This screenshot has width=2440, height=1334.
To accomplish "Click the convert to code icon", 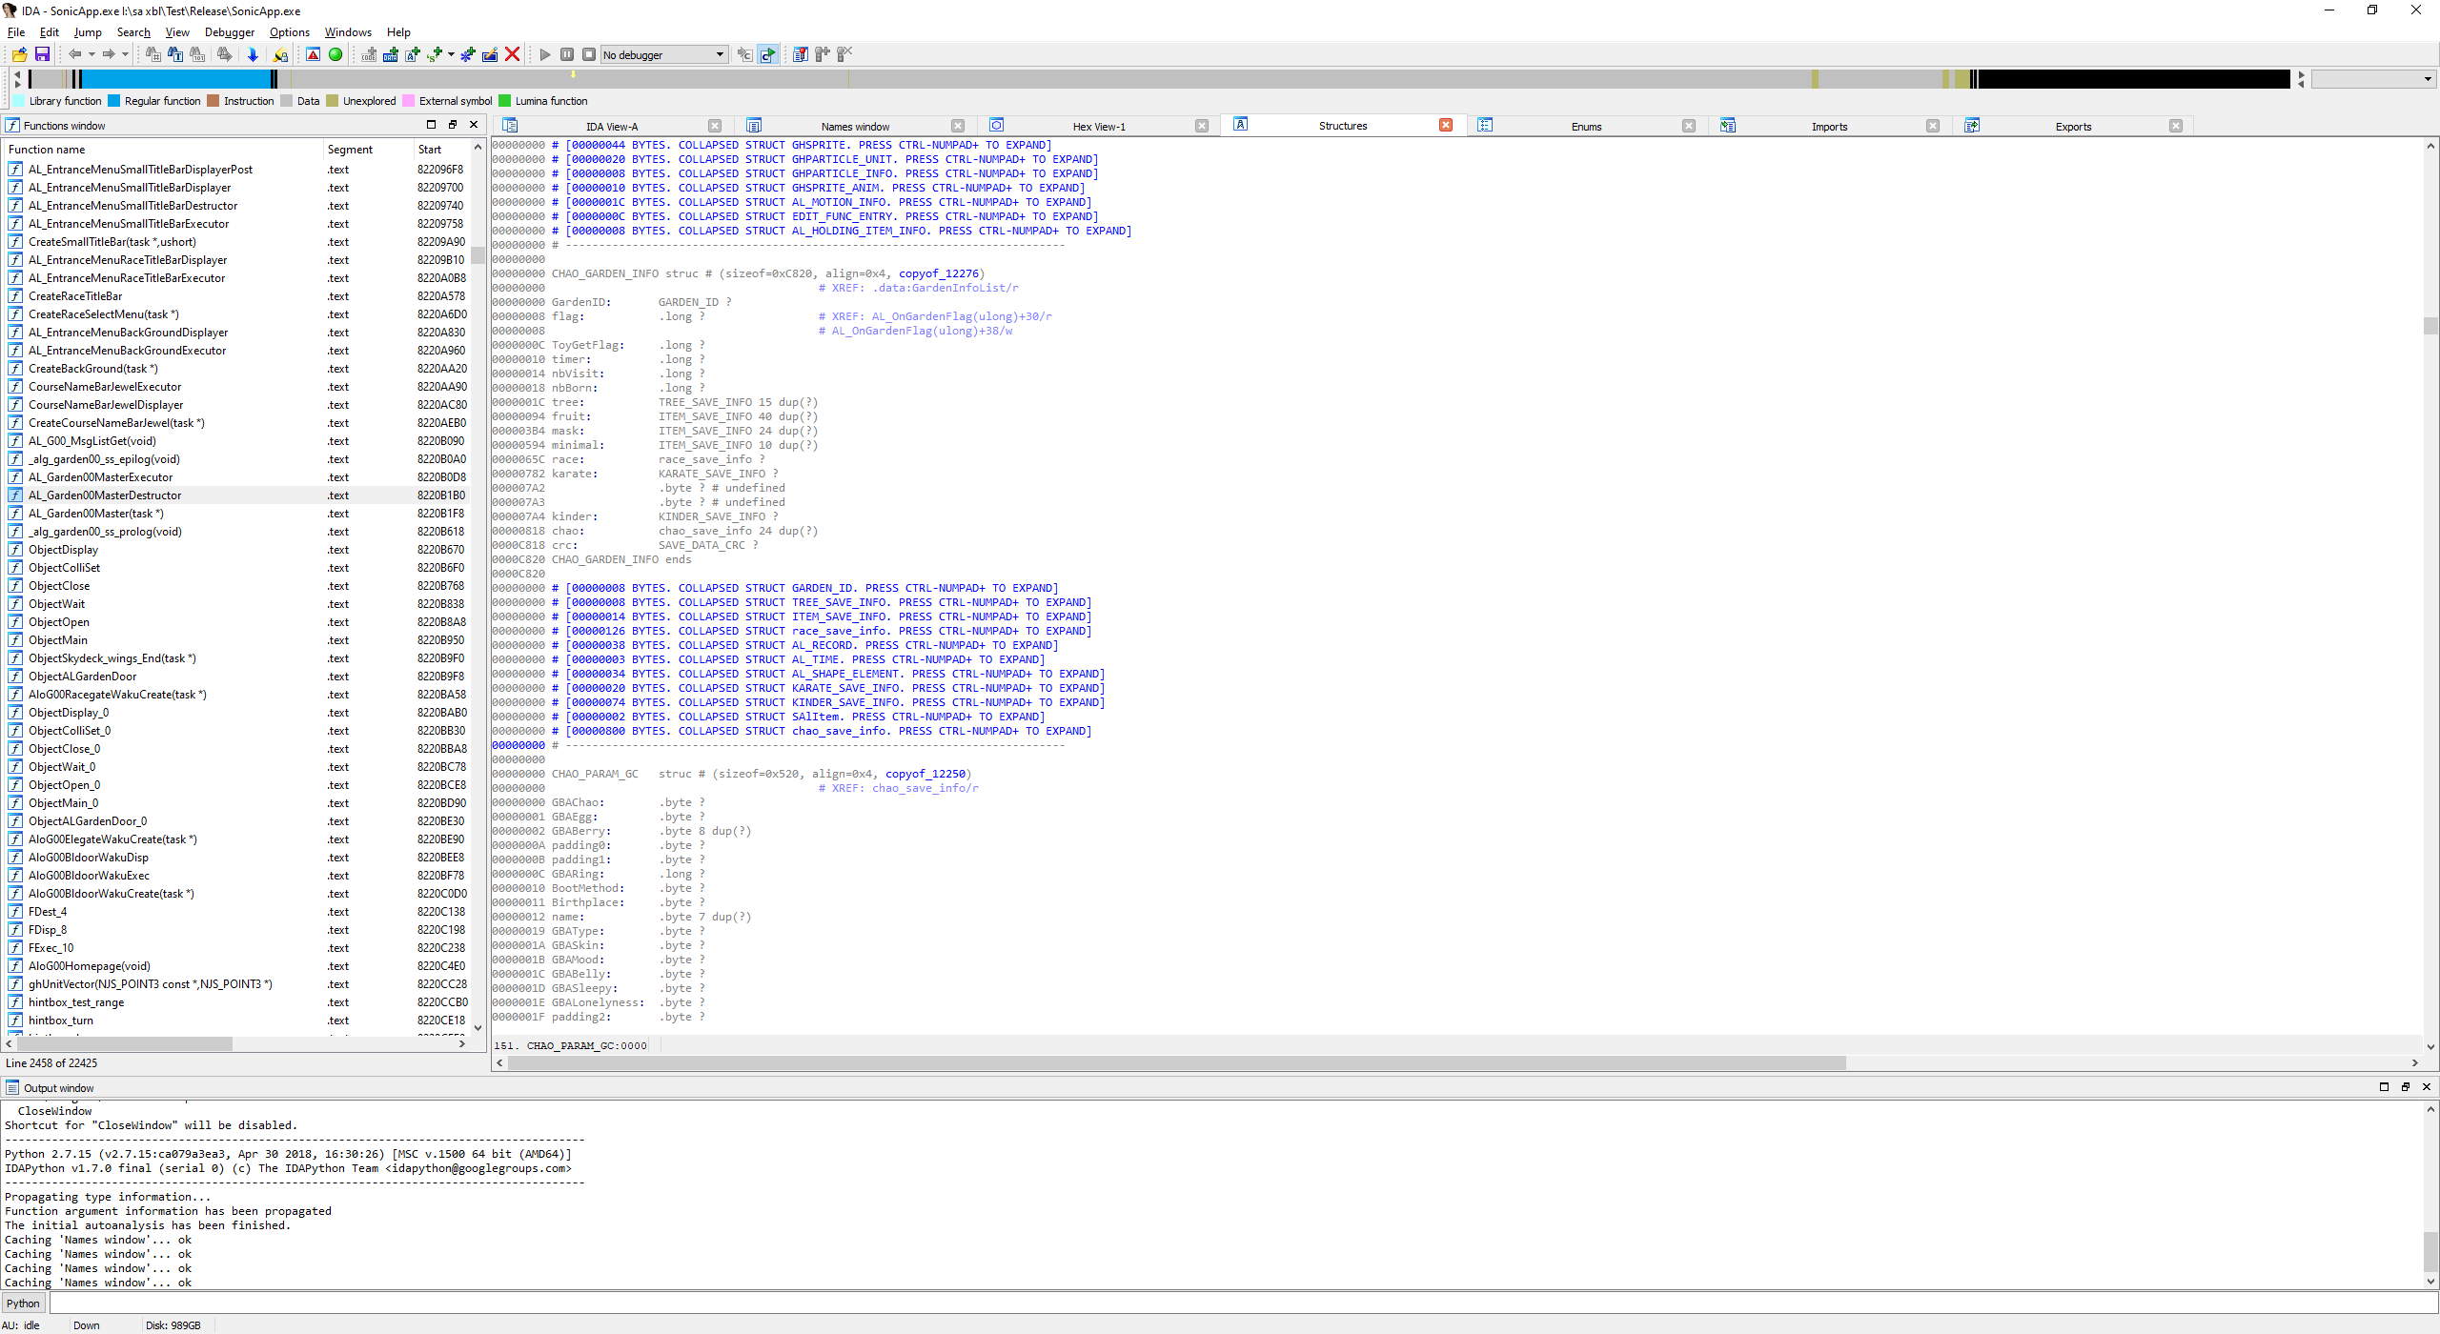I will tap(369, 54).
